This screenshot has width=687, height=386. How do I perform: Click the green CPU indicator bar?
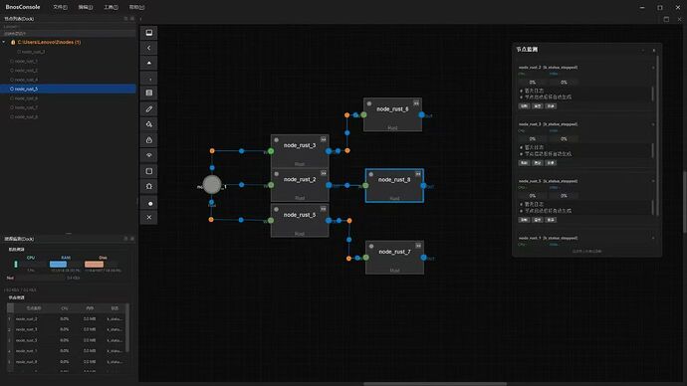coord(16,264)
